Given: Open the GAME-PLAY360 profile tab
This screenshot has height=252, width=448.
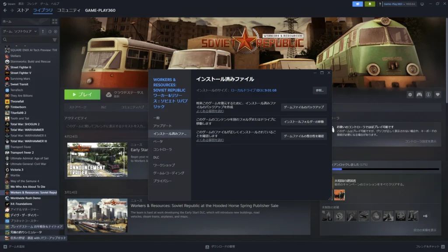Looking at the screenshot, I should (x=100, y=10).
